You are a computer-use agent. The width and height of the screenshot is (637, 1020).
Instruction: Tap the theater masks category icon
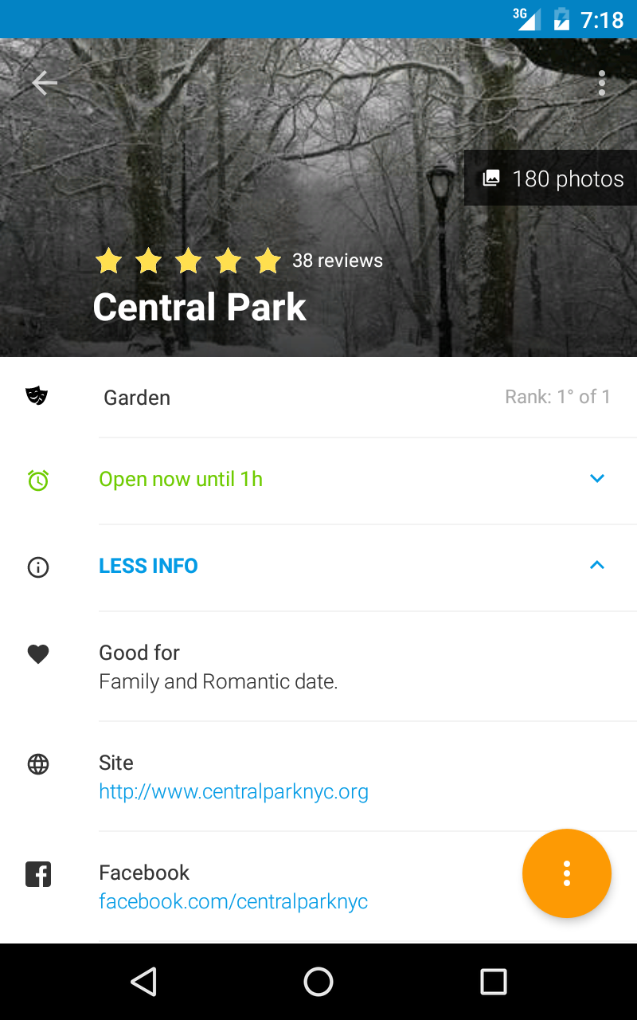point(37,395)
